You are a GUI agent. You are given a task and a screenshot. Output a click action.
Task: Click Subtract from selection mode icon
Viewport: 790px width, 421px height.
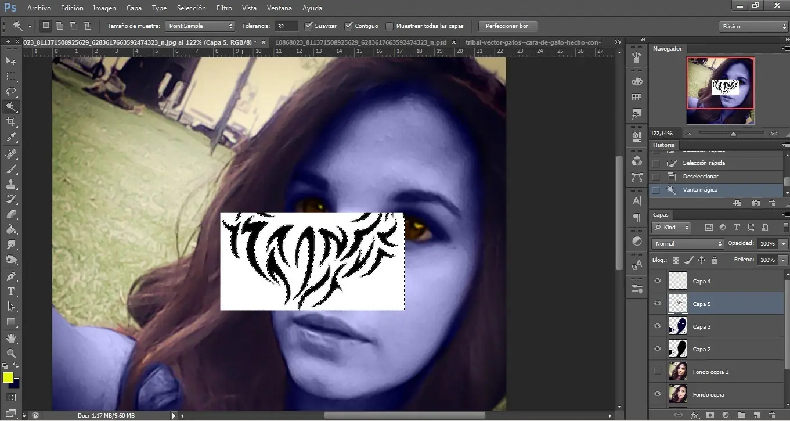tap(73, 26)
